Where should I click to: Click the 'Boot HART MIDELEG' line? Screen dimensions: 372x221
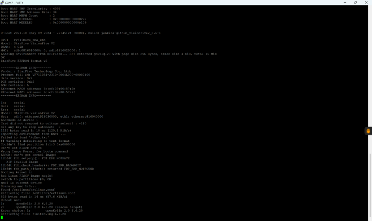pyautogui.click(x=43, y=19)
